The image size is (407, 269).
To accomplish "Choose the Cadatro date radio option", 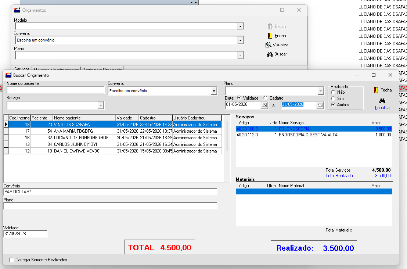I will click(x=265, y=98).
